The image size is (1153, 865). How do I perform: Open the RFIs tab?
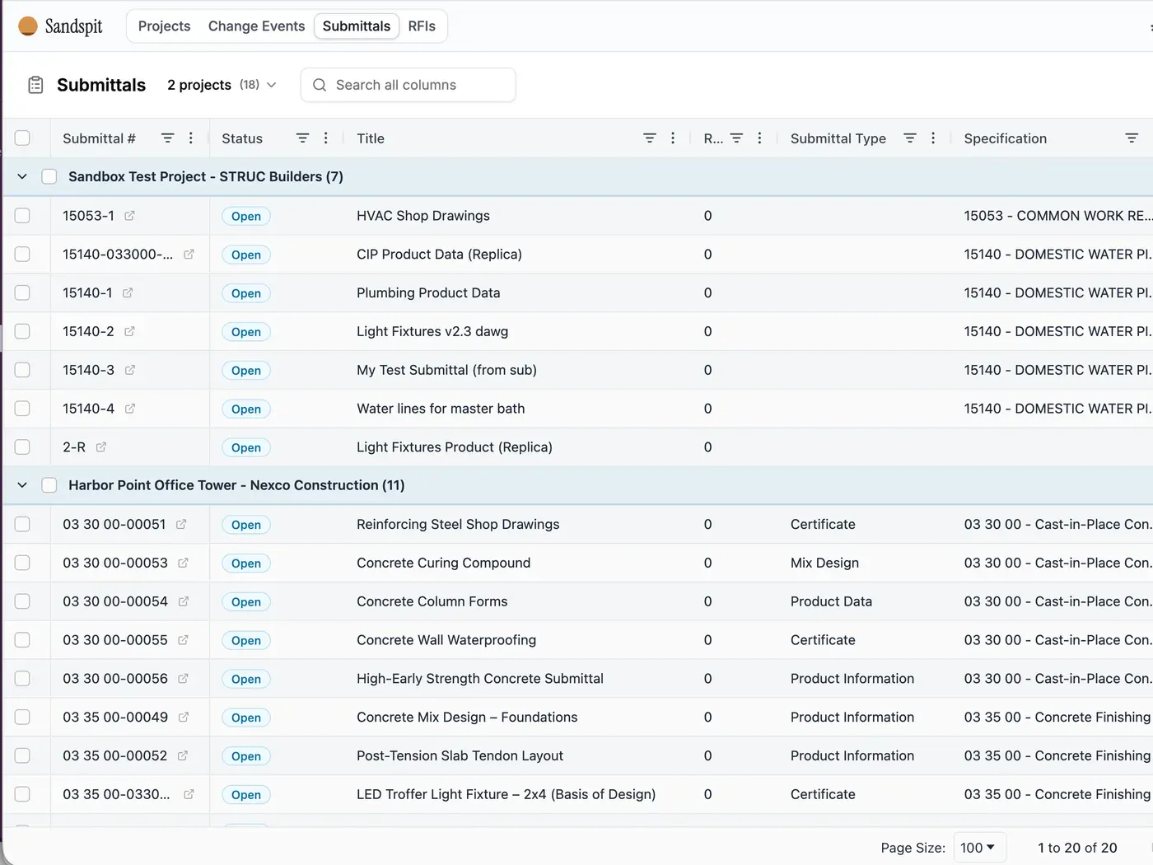422,26
